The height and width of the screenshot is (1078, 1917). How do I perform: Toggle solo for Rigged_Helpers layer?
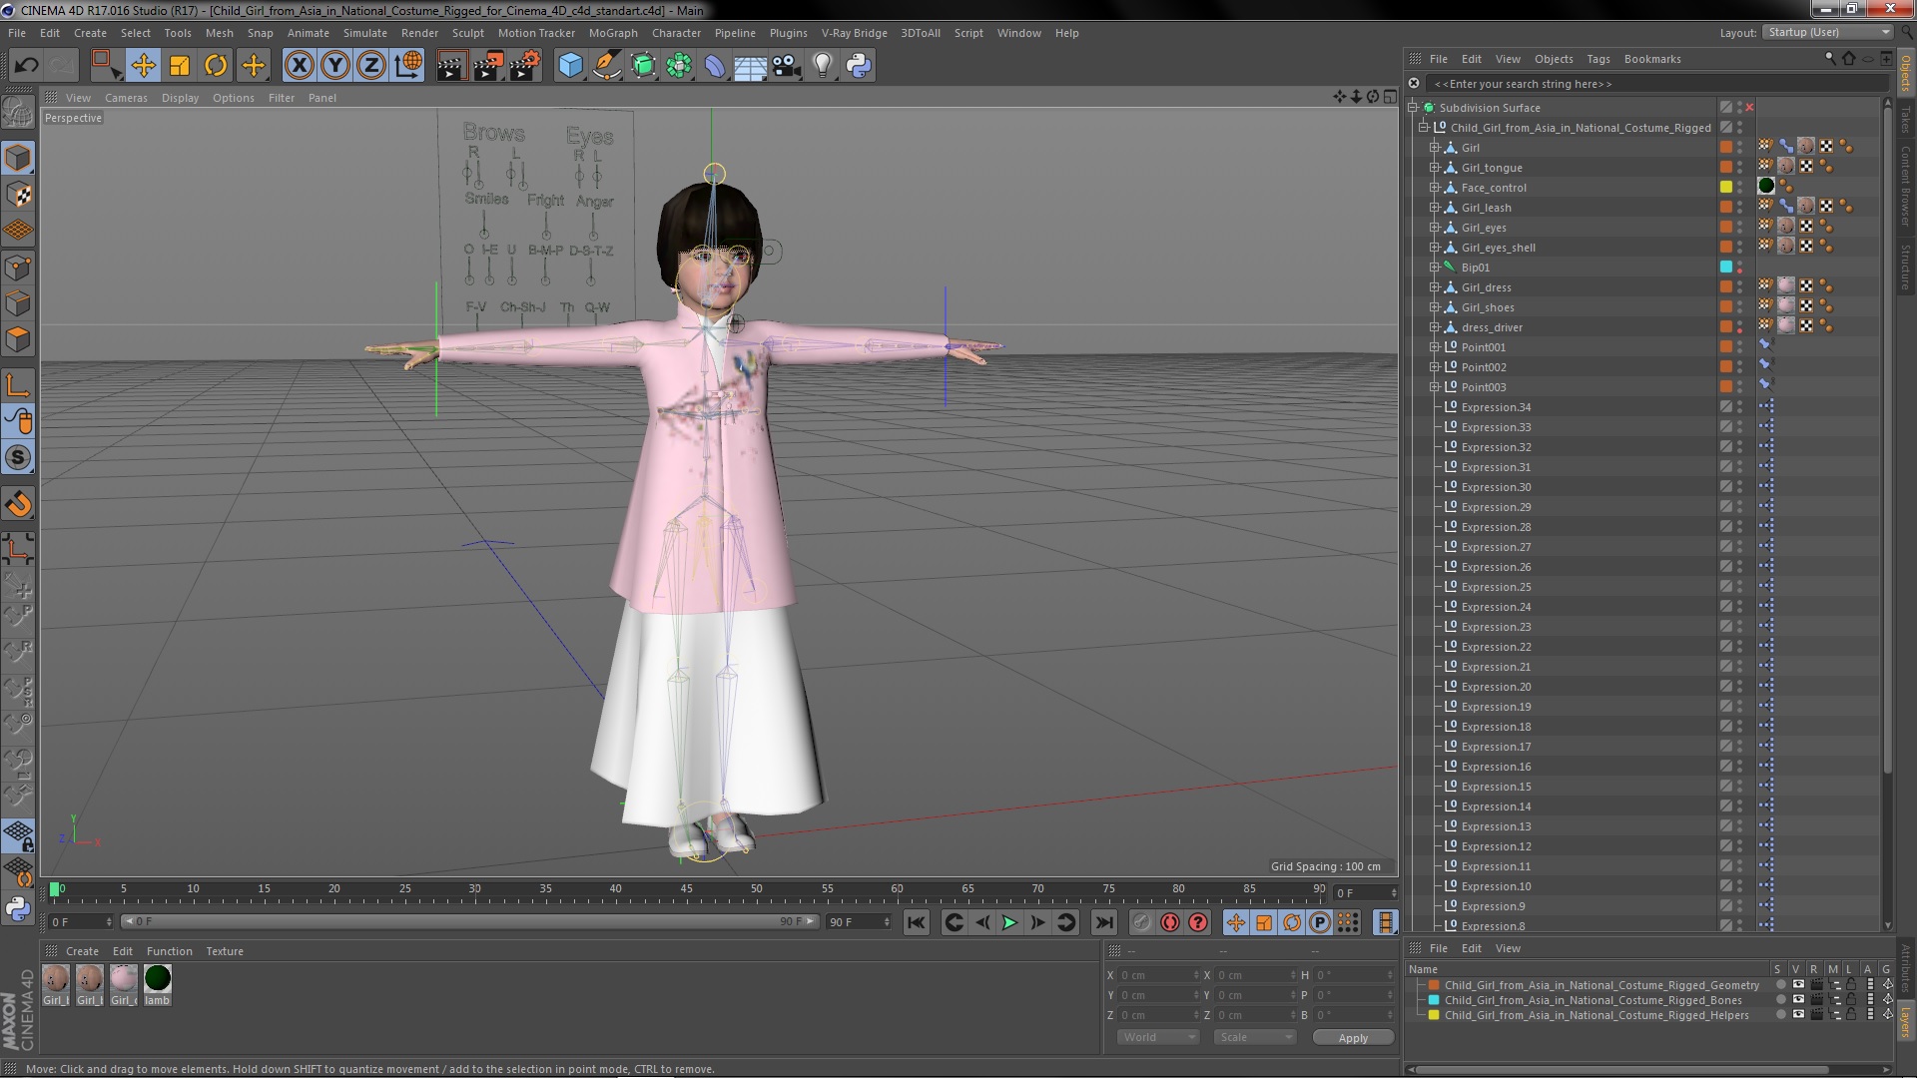click(1780, 1015)
